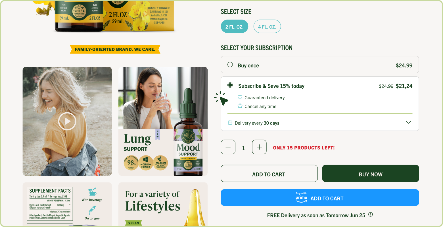Choose the 2 FL. OZ. size
The width and height of the screenshot is (443, 227).
[235, 26]
